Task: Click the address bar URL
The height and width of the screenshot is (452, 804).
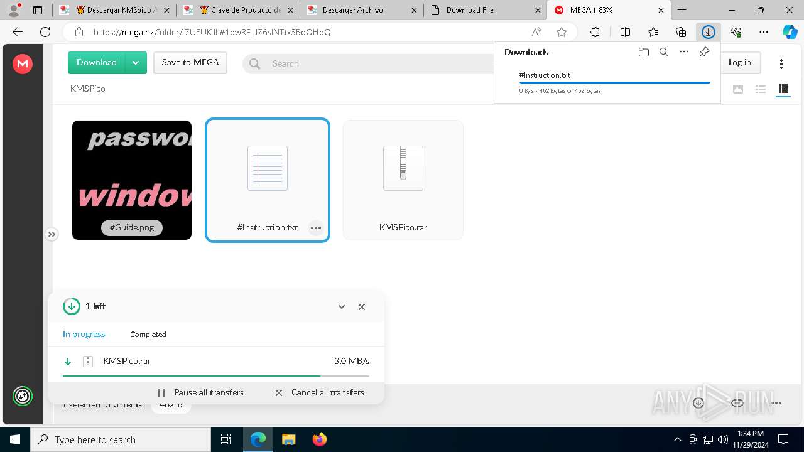Action: click(212, 32)
